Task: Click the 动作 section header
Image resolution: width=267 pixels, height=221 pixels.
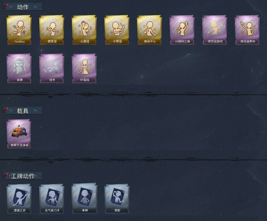Action: pos(23,7)
